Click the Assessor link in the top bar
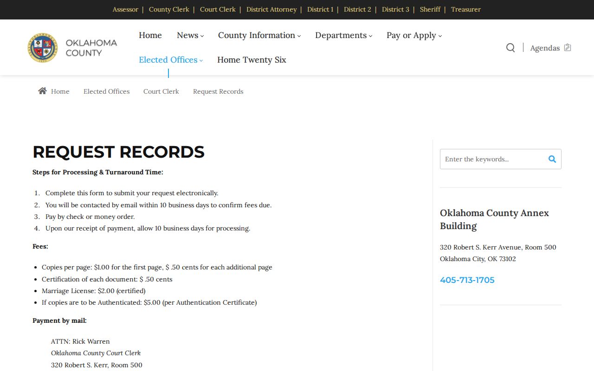Screen dimensions: 594x371 click(x=125, y=9)
